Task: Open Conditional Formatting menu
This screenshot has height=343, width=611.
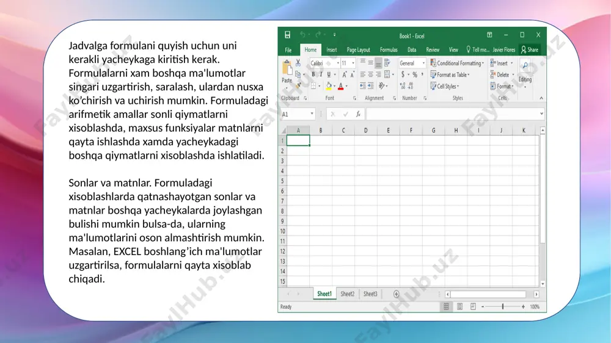Action: coord(457,63)
